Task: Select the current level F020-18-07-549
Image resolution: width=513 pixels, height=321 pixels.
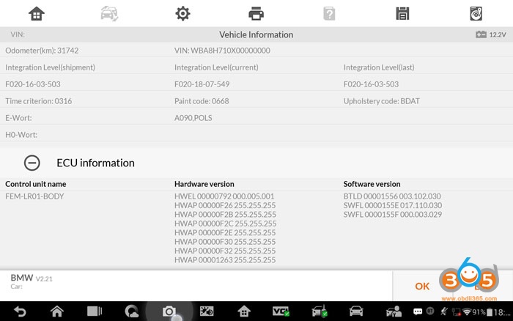Action: click(202, 84)
